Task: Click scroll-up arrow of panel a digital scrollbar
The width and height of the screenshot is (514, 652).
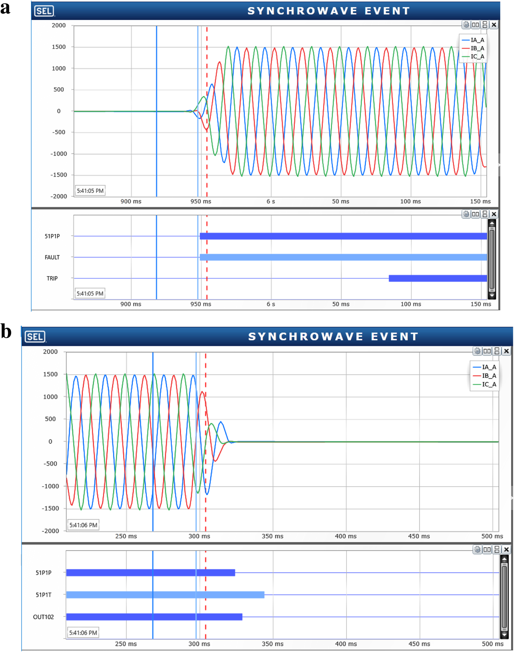Action: point(492,223)
